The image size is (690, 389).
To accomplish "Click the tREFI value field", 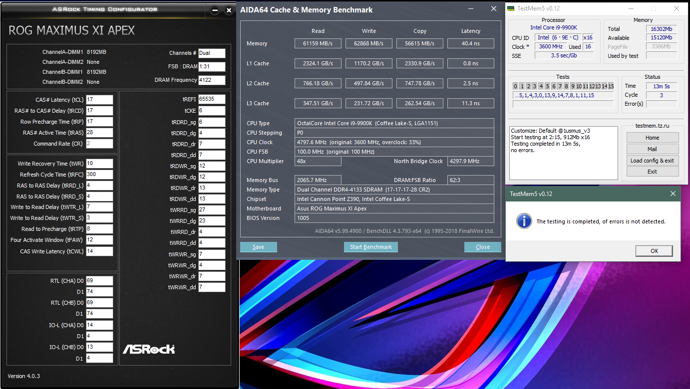I will coord(212,99).
